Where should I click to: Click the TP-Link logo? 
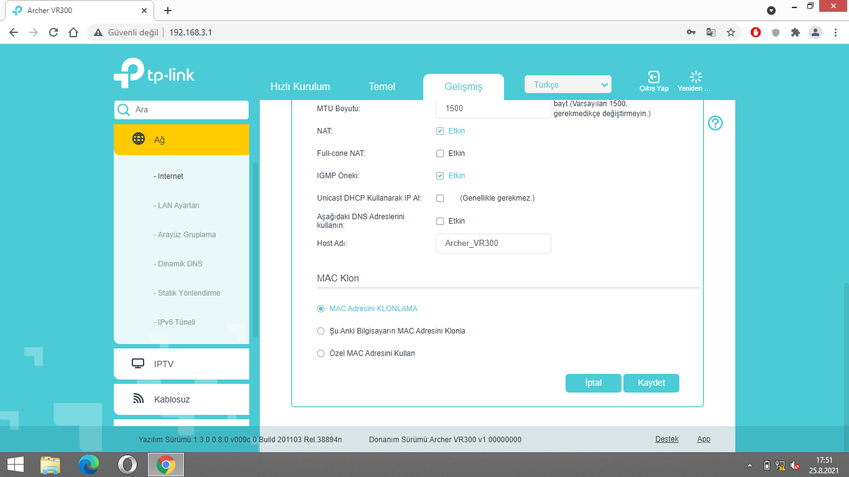click(x=154, y=73)
